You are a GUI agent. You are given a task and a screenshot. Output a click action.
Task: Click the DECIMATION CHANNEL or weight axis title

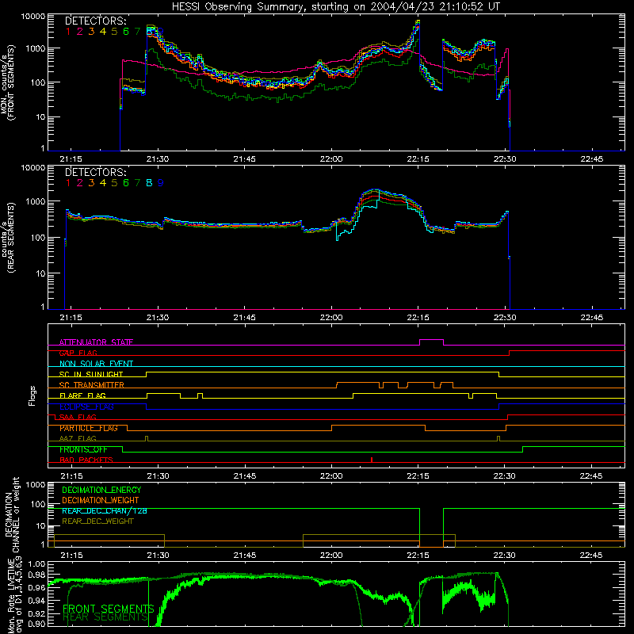[12, 514]
